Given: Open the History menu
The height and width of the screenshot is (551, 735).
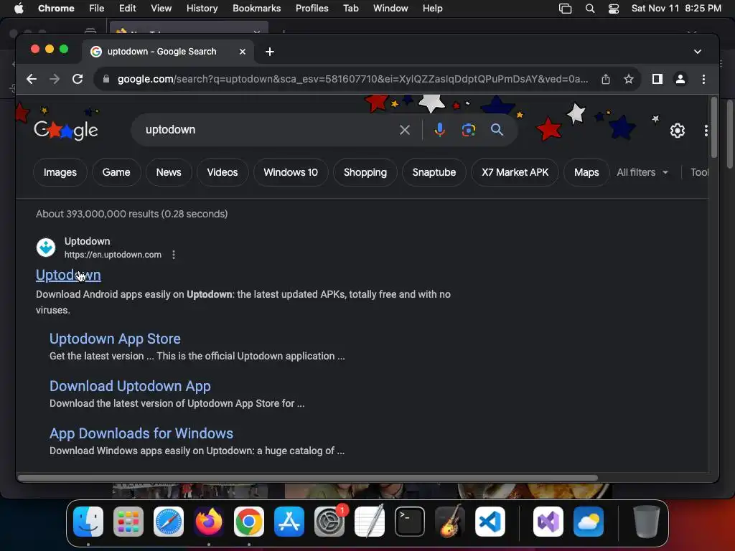Looking at the screenshot, I should [202, 9].
